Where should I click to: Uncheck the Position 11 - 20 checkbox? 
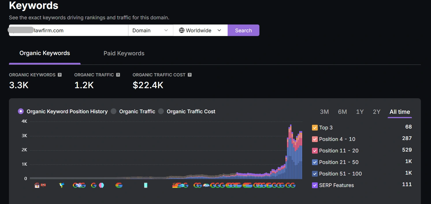pos(315,150)
